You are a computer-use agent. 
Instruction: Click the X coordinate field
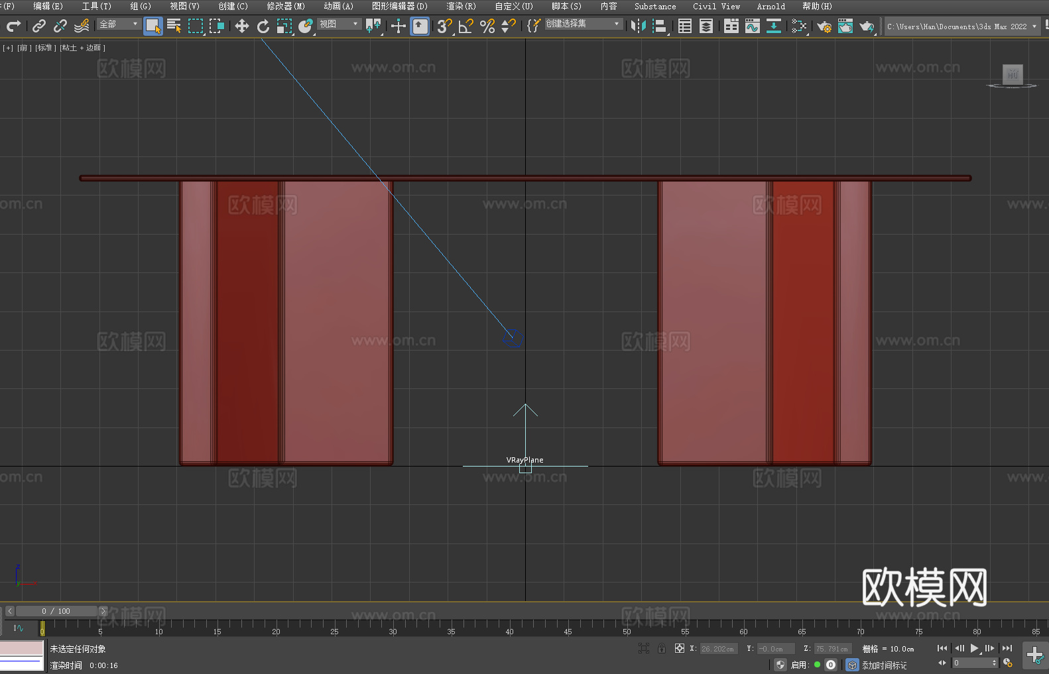[719, 649]
